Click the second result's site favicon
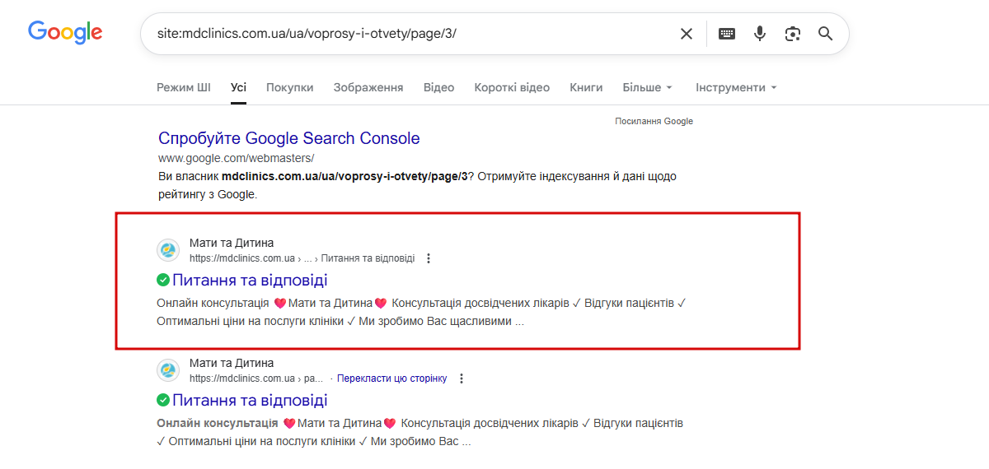989x469 pixels. tap(168, 370)
